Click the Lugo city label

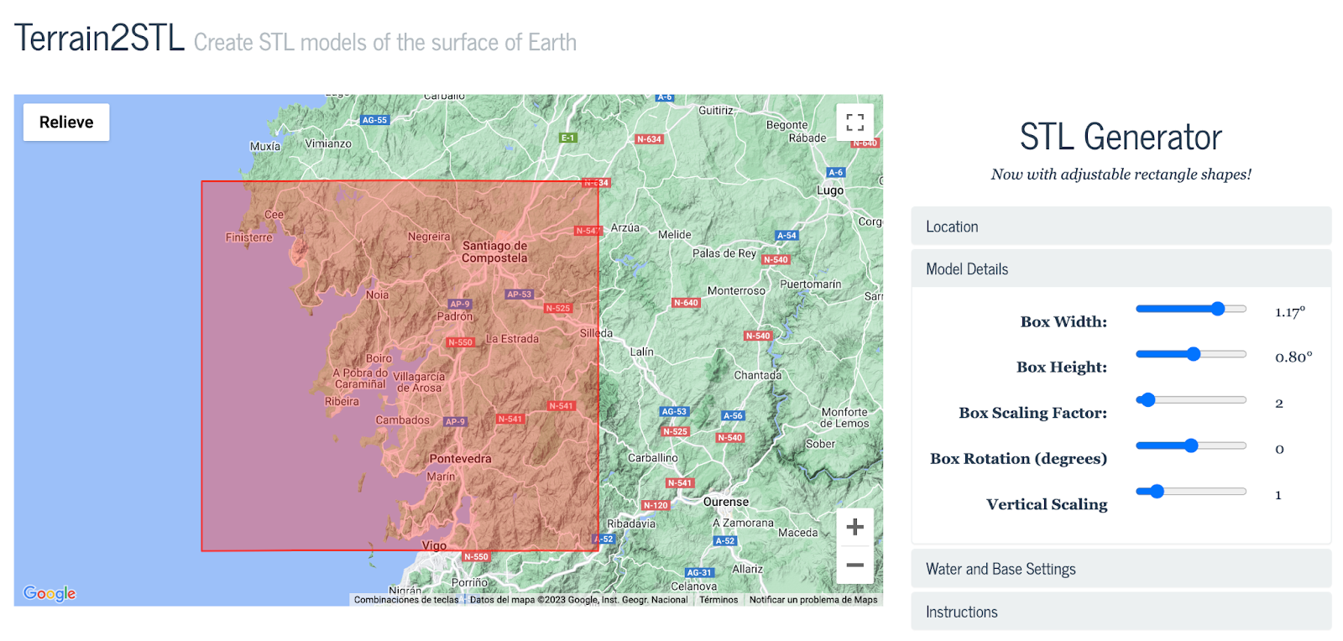tap(830, 190)
